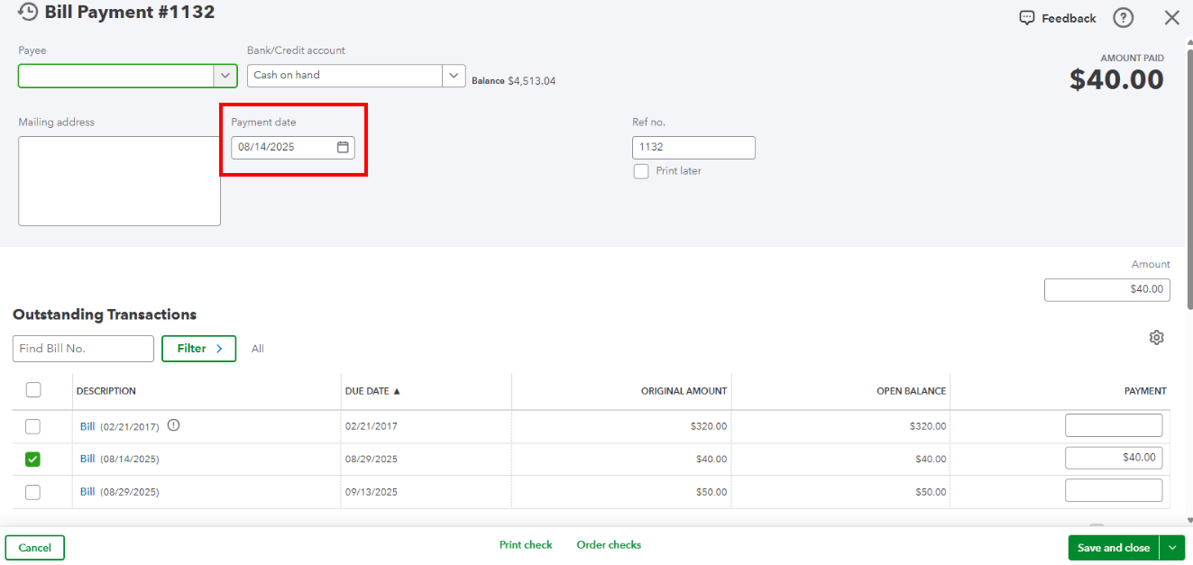Click the Feedback speech bubble icon
Image resolution: width=1193 pixels, height=565 pixels.
(x=1027, y=18)
